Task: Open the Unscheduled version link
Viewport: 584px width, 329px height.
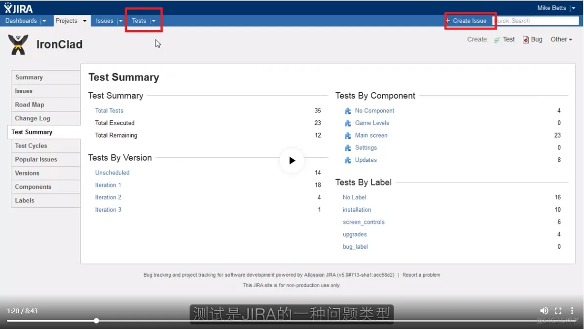Action: (x=112, y=173)
